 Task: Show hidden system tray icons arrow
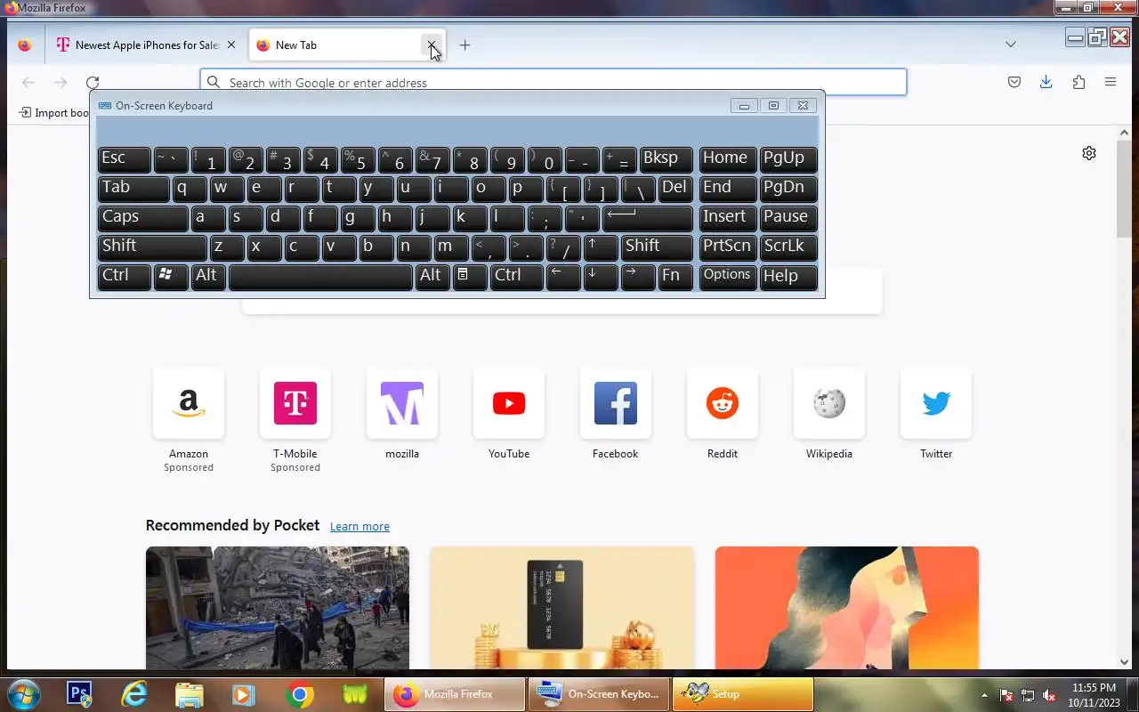(x=984, y=695)
